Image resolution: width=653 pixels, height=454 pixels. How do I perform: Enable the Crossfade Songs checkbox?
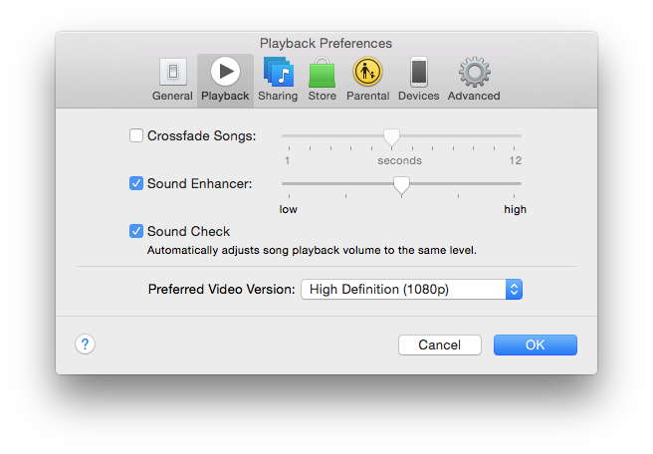pos(136,135)
